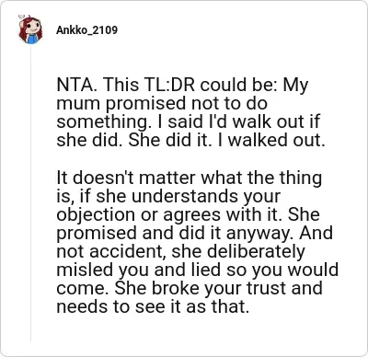This screenshot has width=368, height=357.
Task: Click the line 'come. She broke your trust and'
Action: (x=190, y=288)
